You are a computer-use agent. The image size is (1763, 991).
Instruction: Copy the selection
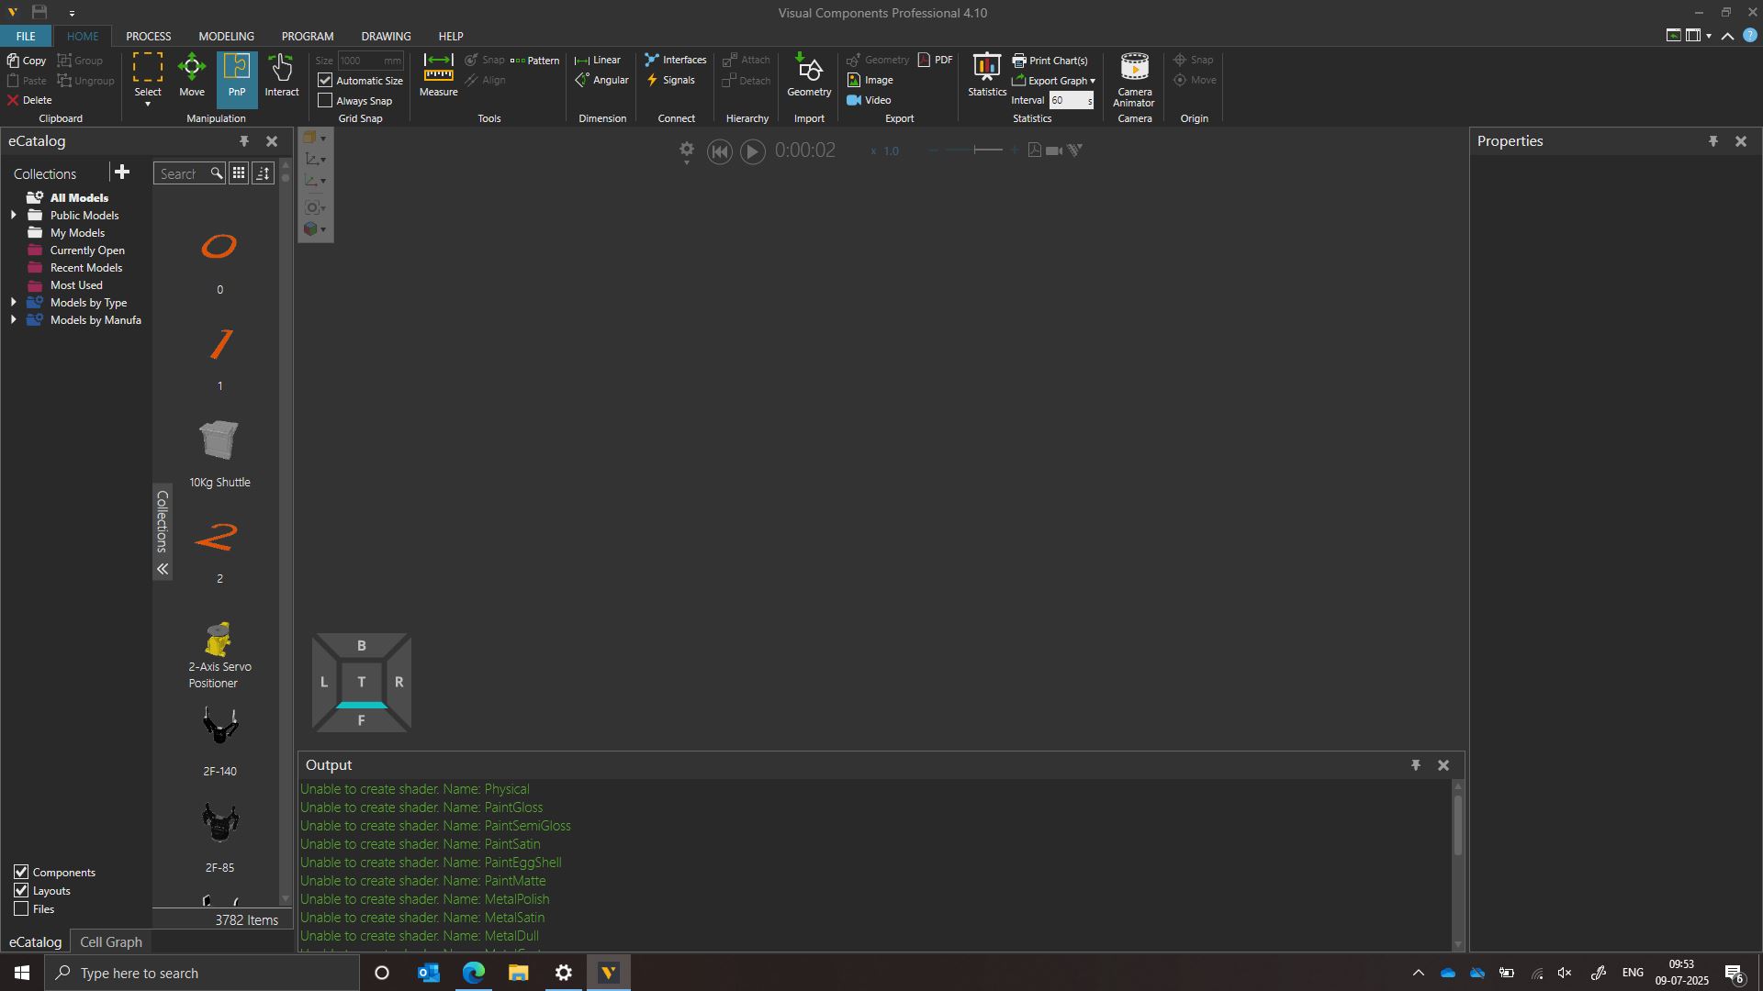[27, 61]
